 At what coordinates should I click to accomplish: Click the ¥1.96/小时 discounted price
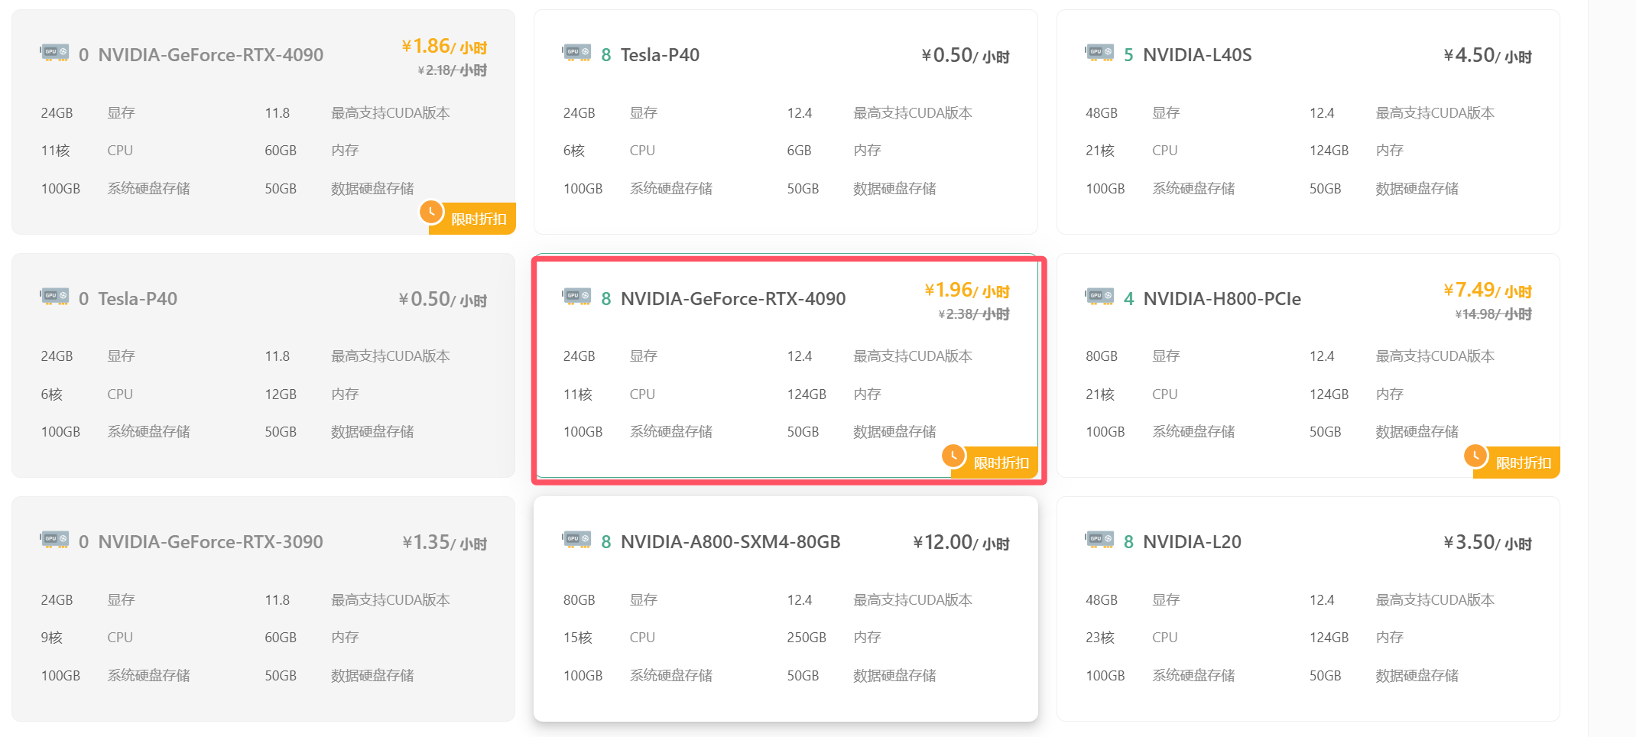click(x=967, y=291)
